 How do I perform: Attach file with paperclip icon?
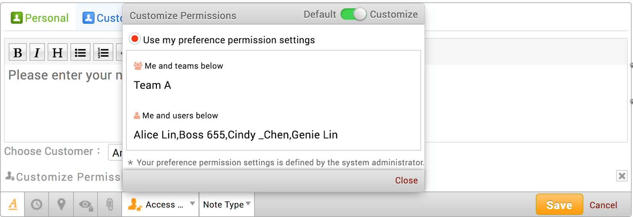click(x=110, y=204)
